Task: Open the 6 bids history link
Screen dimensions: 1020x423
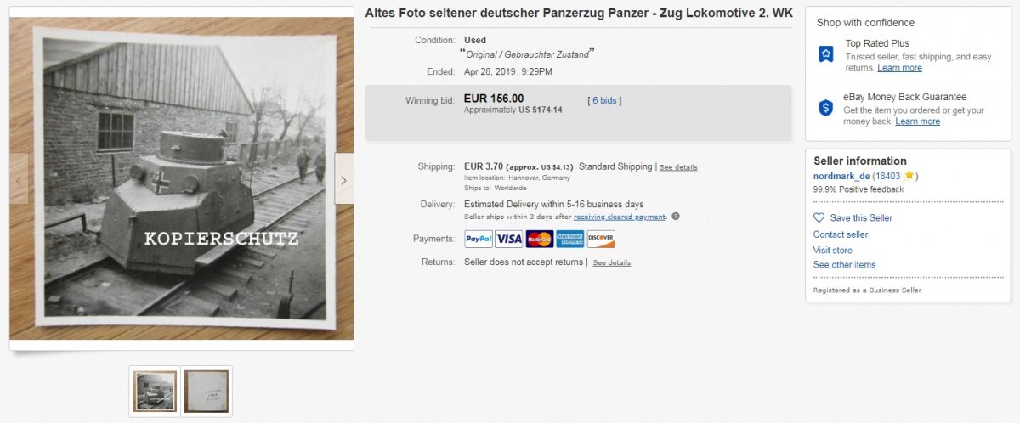Action: (604, 100)
